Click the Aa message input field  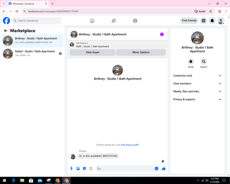tap(126, 169)
